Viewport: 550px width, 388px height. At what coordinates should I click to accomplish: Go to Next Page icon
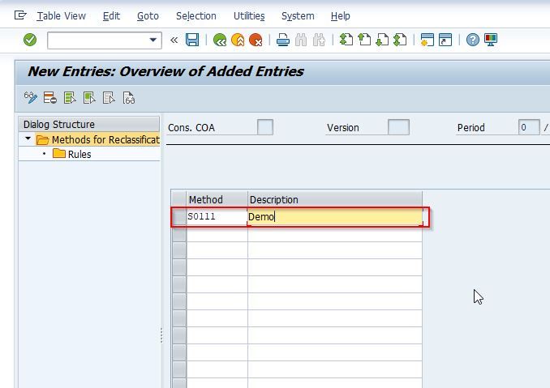(x=382, y=40)
